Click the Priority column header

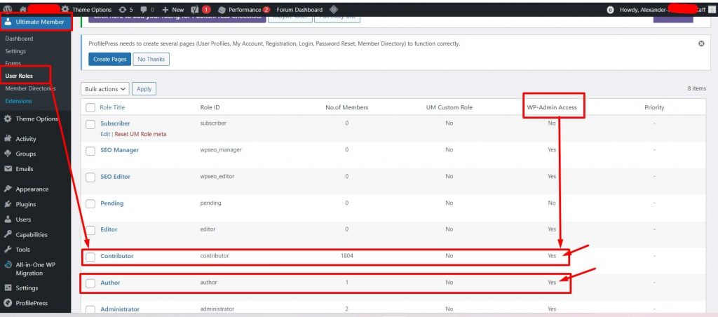(x=654, y=107)
